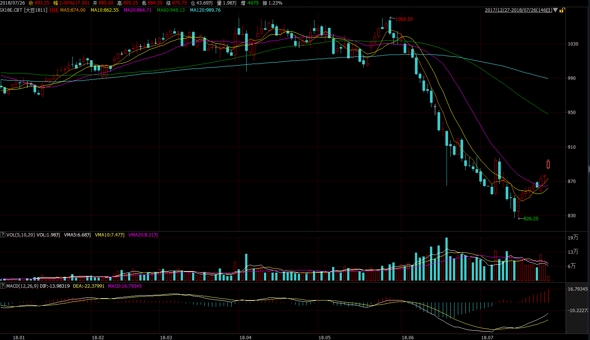Click the DEA:-22.37991 value label
590x340 pixels.
click(x=88, y=286)
